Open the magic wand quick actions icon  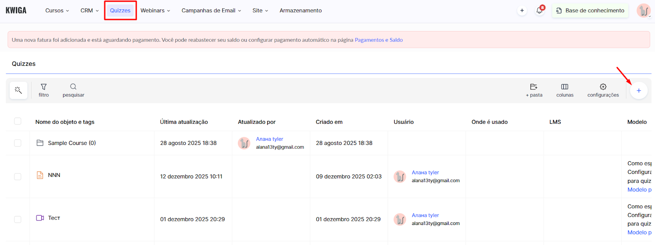[x=18, y=90]
